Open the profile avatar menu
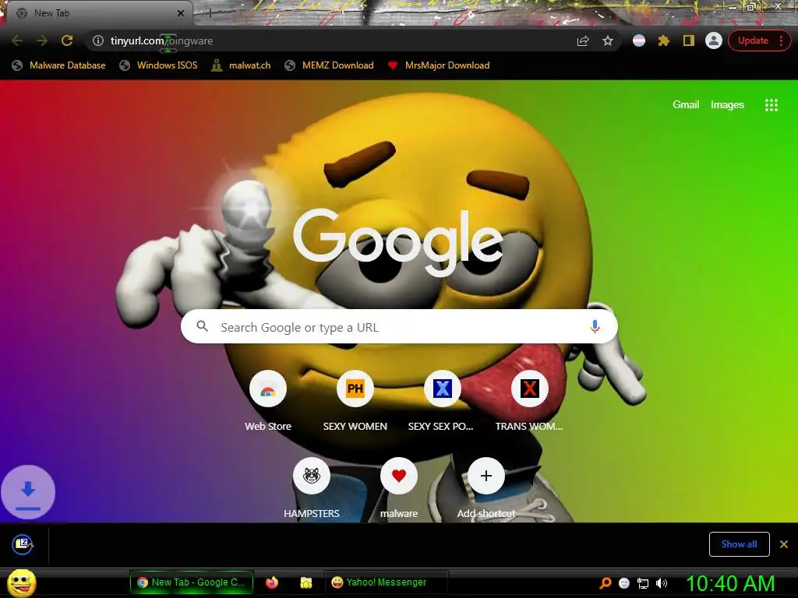 click(714, 40)
